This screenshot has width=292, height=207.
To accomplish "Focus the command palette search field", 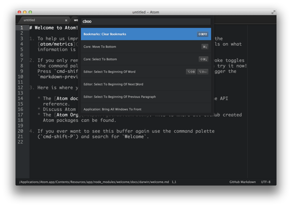I will coord(146,22).
